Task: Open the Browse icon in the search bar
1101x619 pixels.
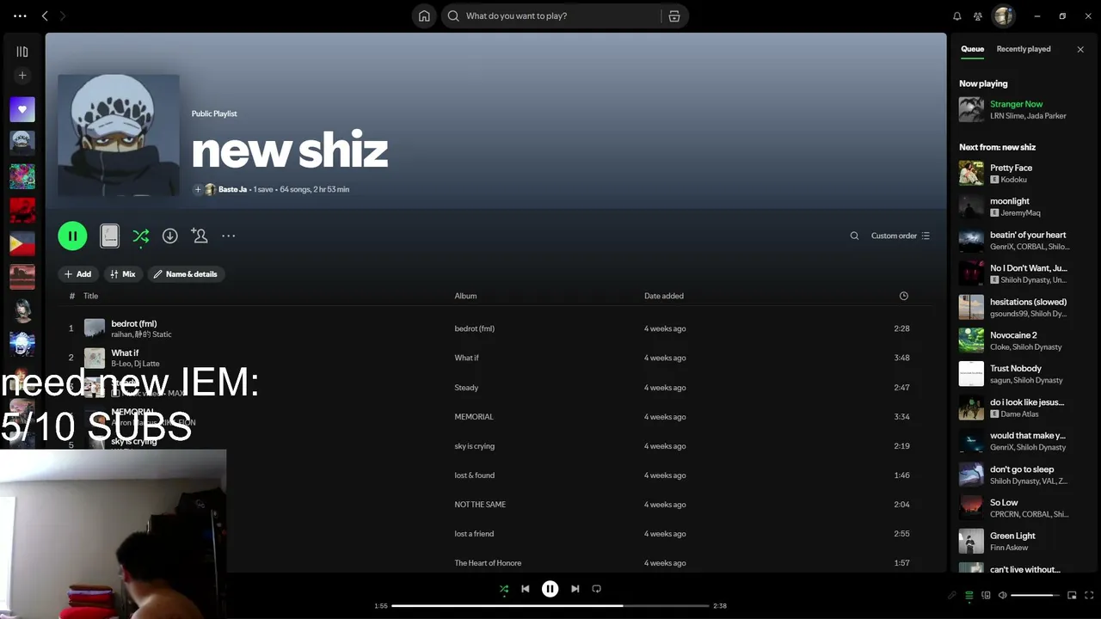Action: pos(674,15)
